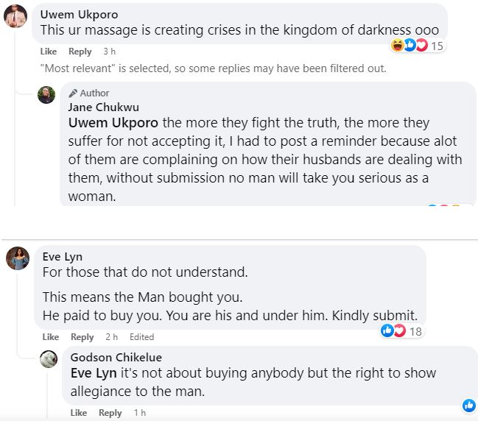Open Jane Chukwu's profile avatar
Viewport: 478px width, 421px height.
click(46, 95)
